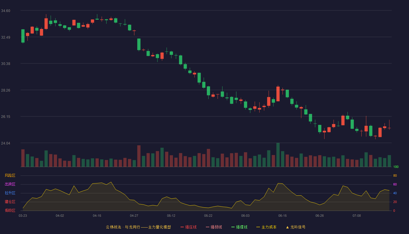Select the 风险区 zone label
409x234 pixels.
tap(10, 175)
